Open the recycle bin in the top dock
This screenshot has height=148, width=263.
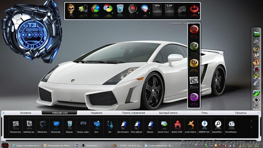tap(120, 9)
